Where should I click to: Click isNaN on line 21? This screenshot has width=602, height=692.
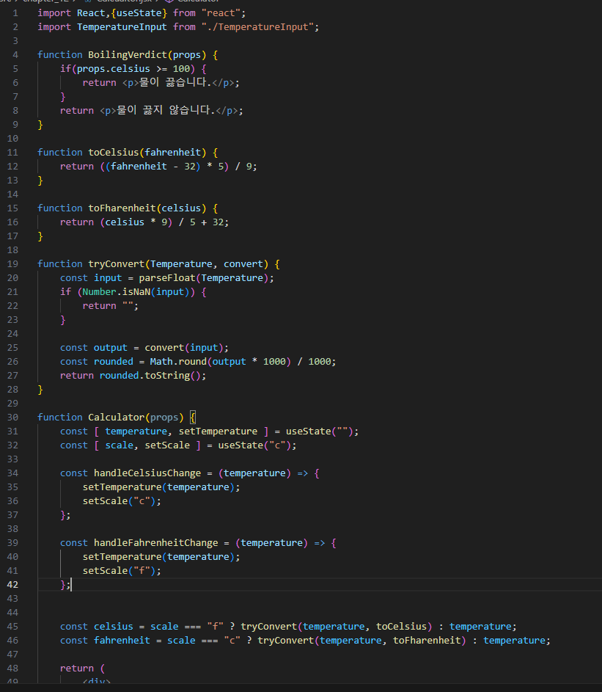point(136,292)
